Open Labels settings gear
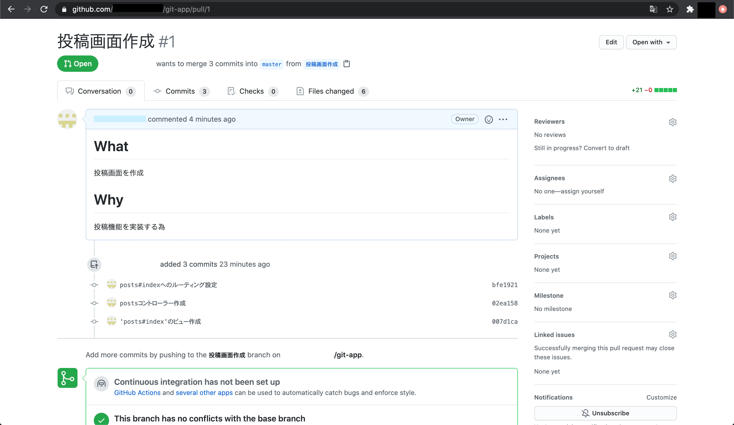 click(672, 217)
